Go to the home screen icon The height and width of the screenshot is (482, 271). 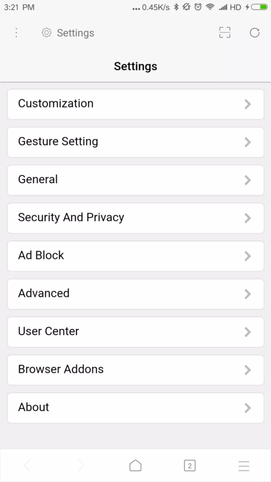135,466
